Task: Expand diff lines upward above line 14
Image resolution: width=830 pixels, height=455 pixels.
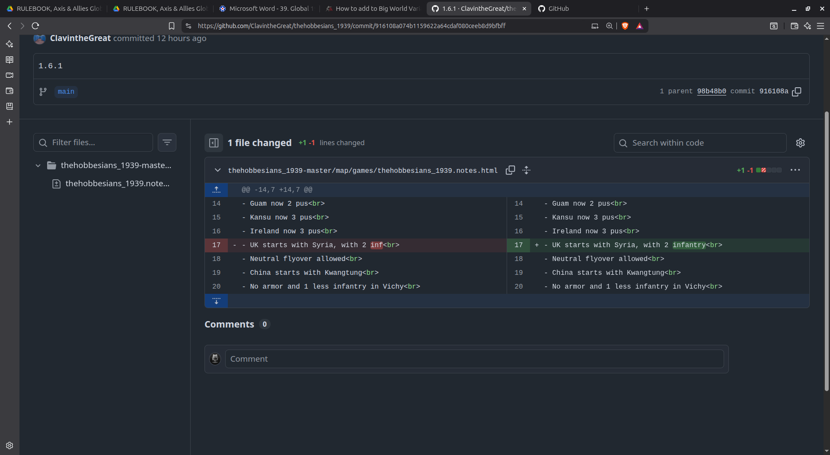Action: (217, 190)
